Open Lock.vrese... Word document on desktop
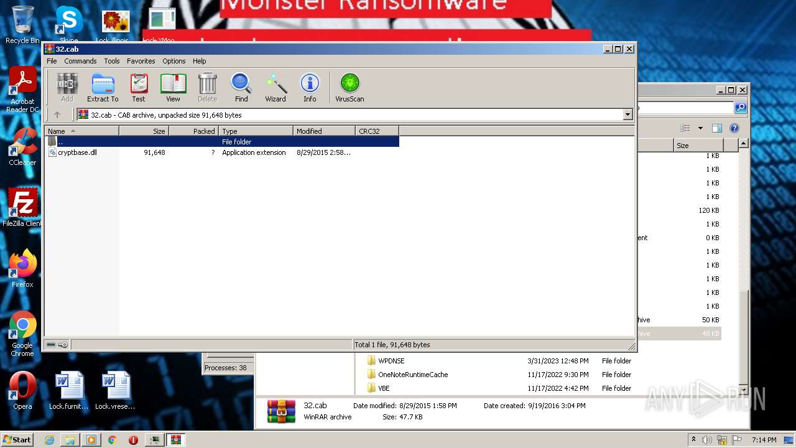 [x=115, y=391]
